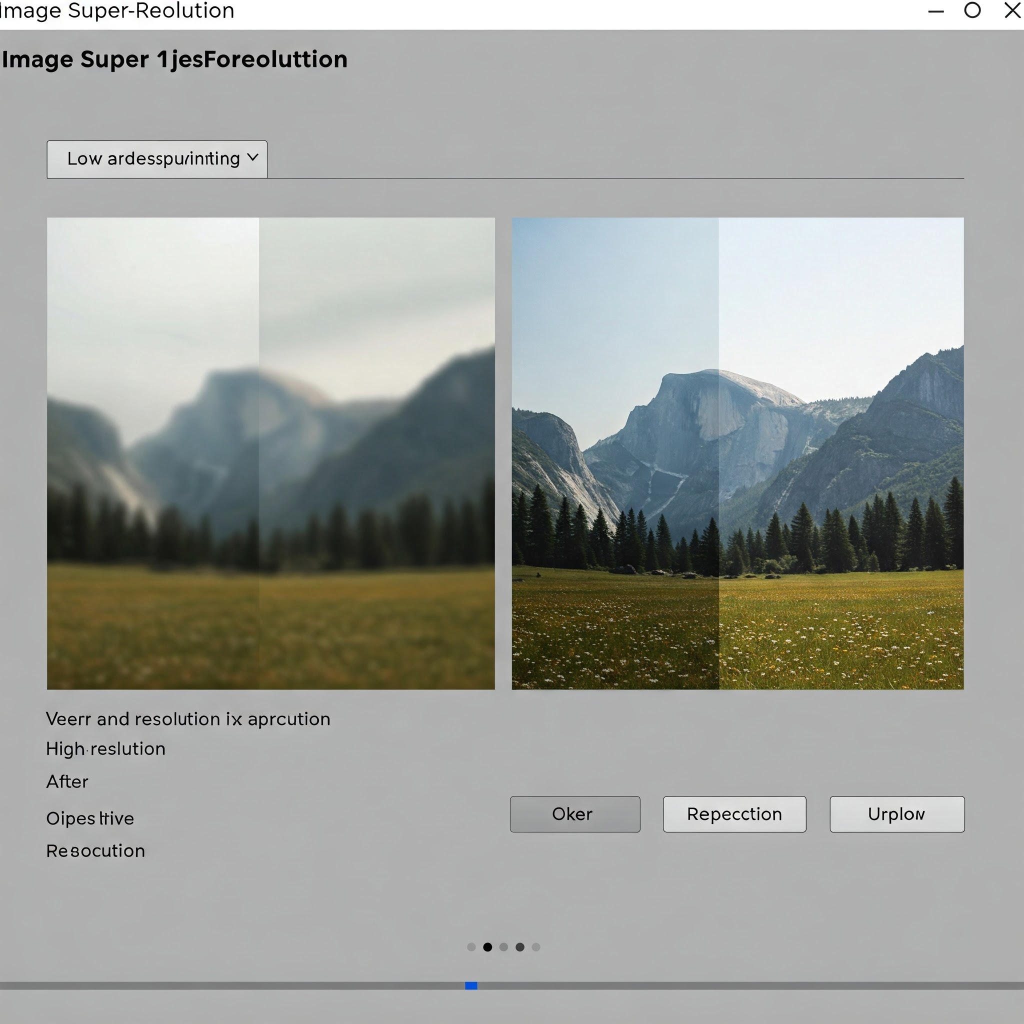Image resolution: width=1024 pixels, height=1024 pixels.
Task: Jump to the third pagination dot
Action: [x=503, y=947]
